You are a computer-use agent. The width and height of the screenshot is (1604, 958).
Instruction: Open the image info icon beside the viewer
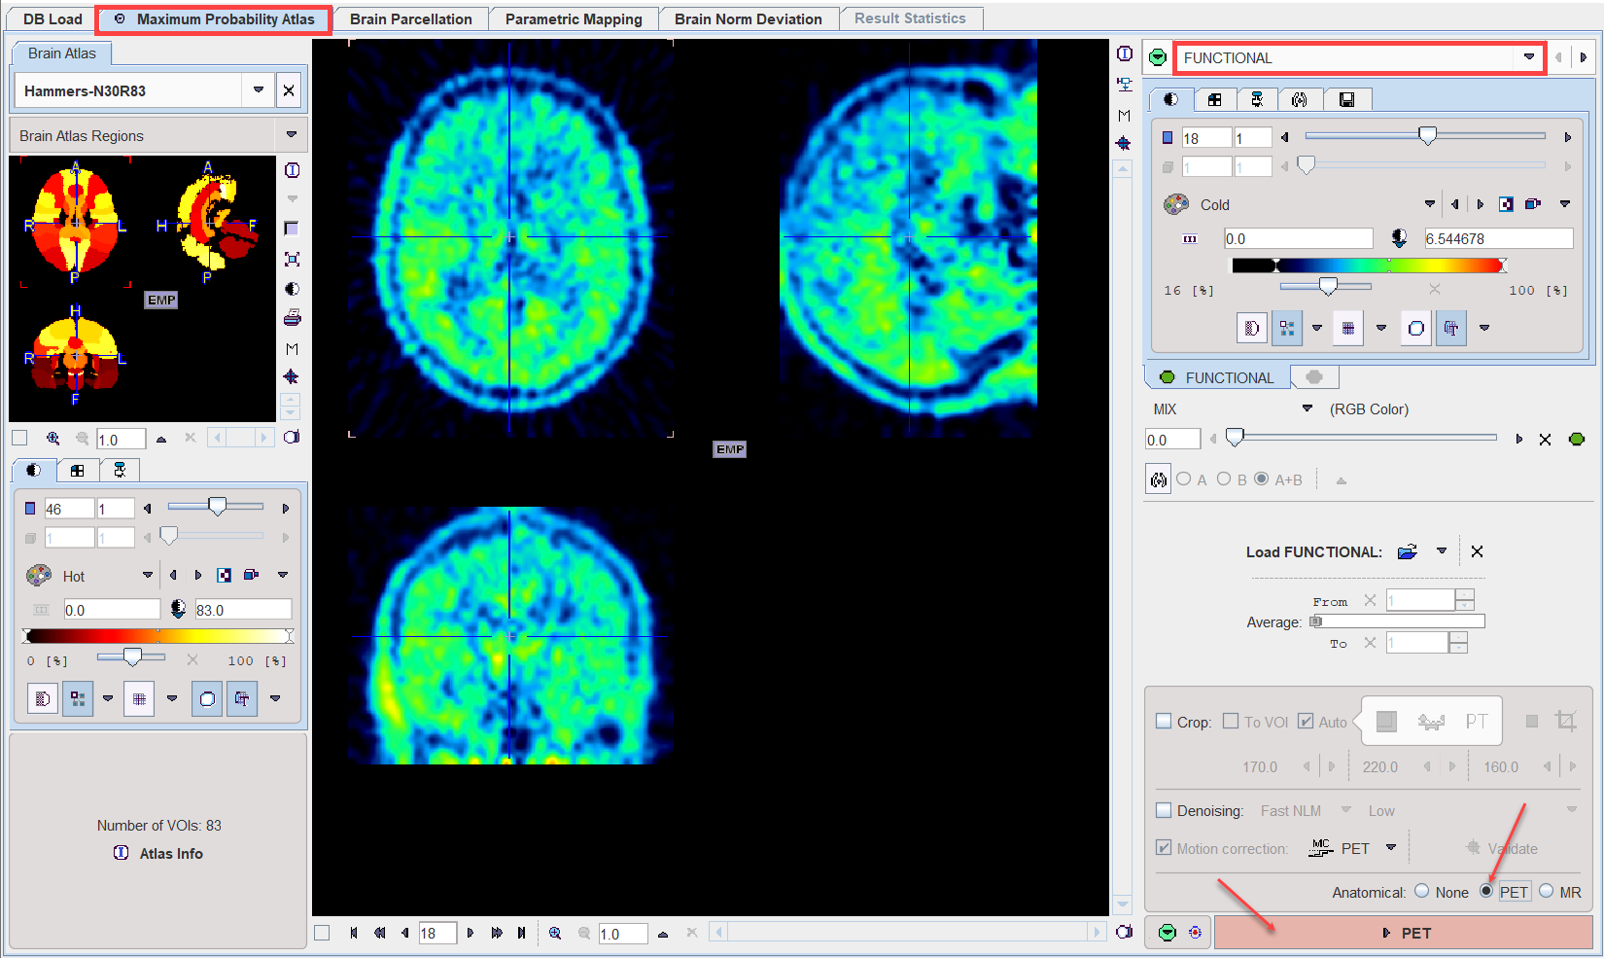click(x=1125, y=53)
